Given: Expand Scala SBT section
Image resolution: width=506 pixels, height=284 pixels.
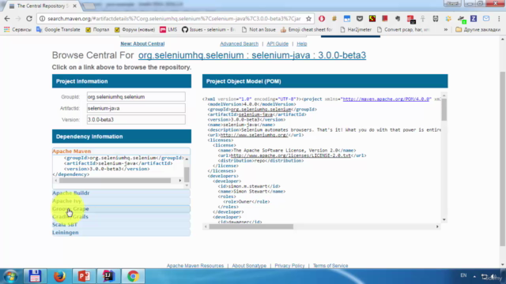Looking at the screenshot, I should 121,224.
